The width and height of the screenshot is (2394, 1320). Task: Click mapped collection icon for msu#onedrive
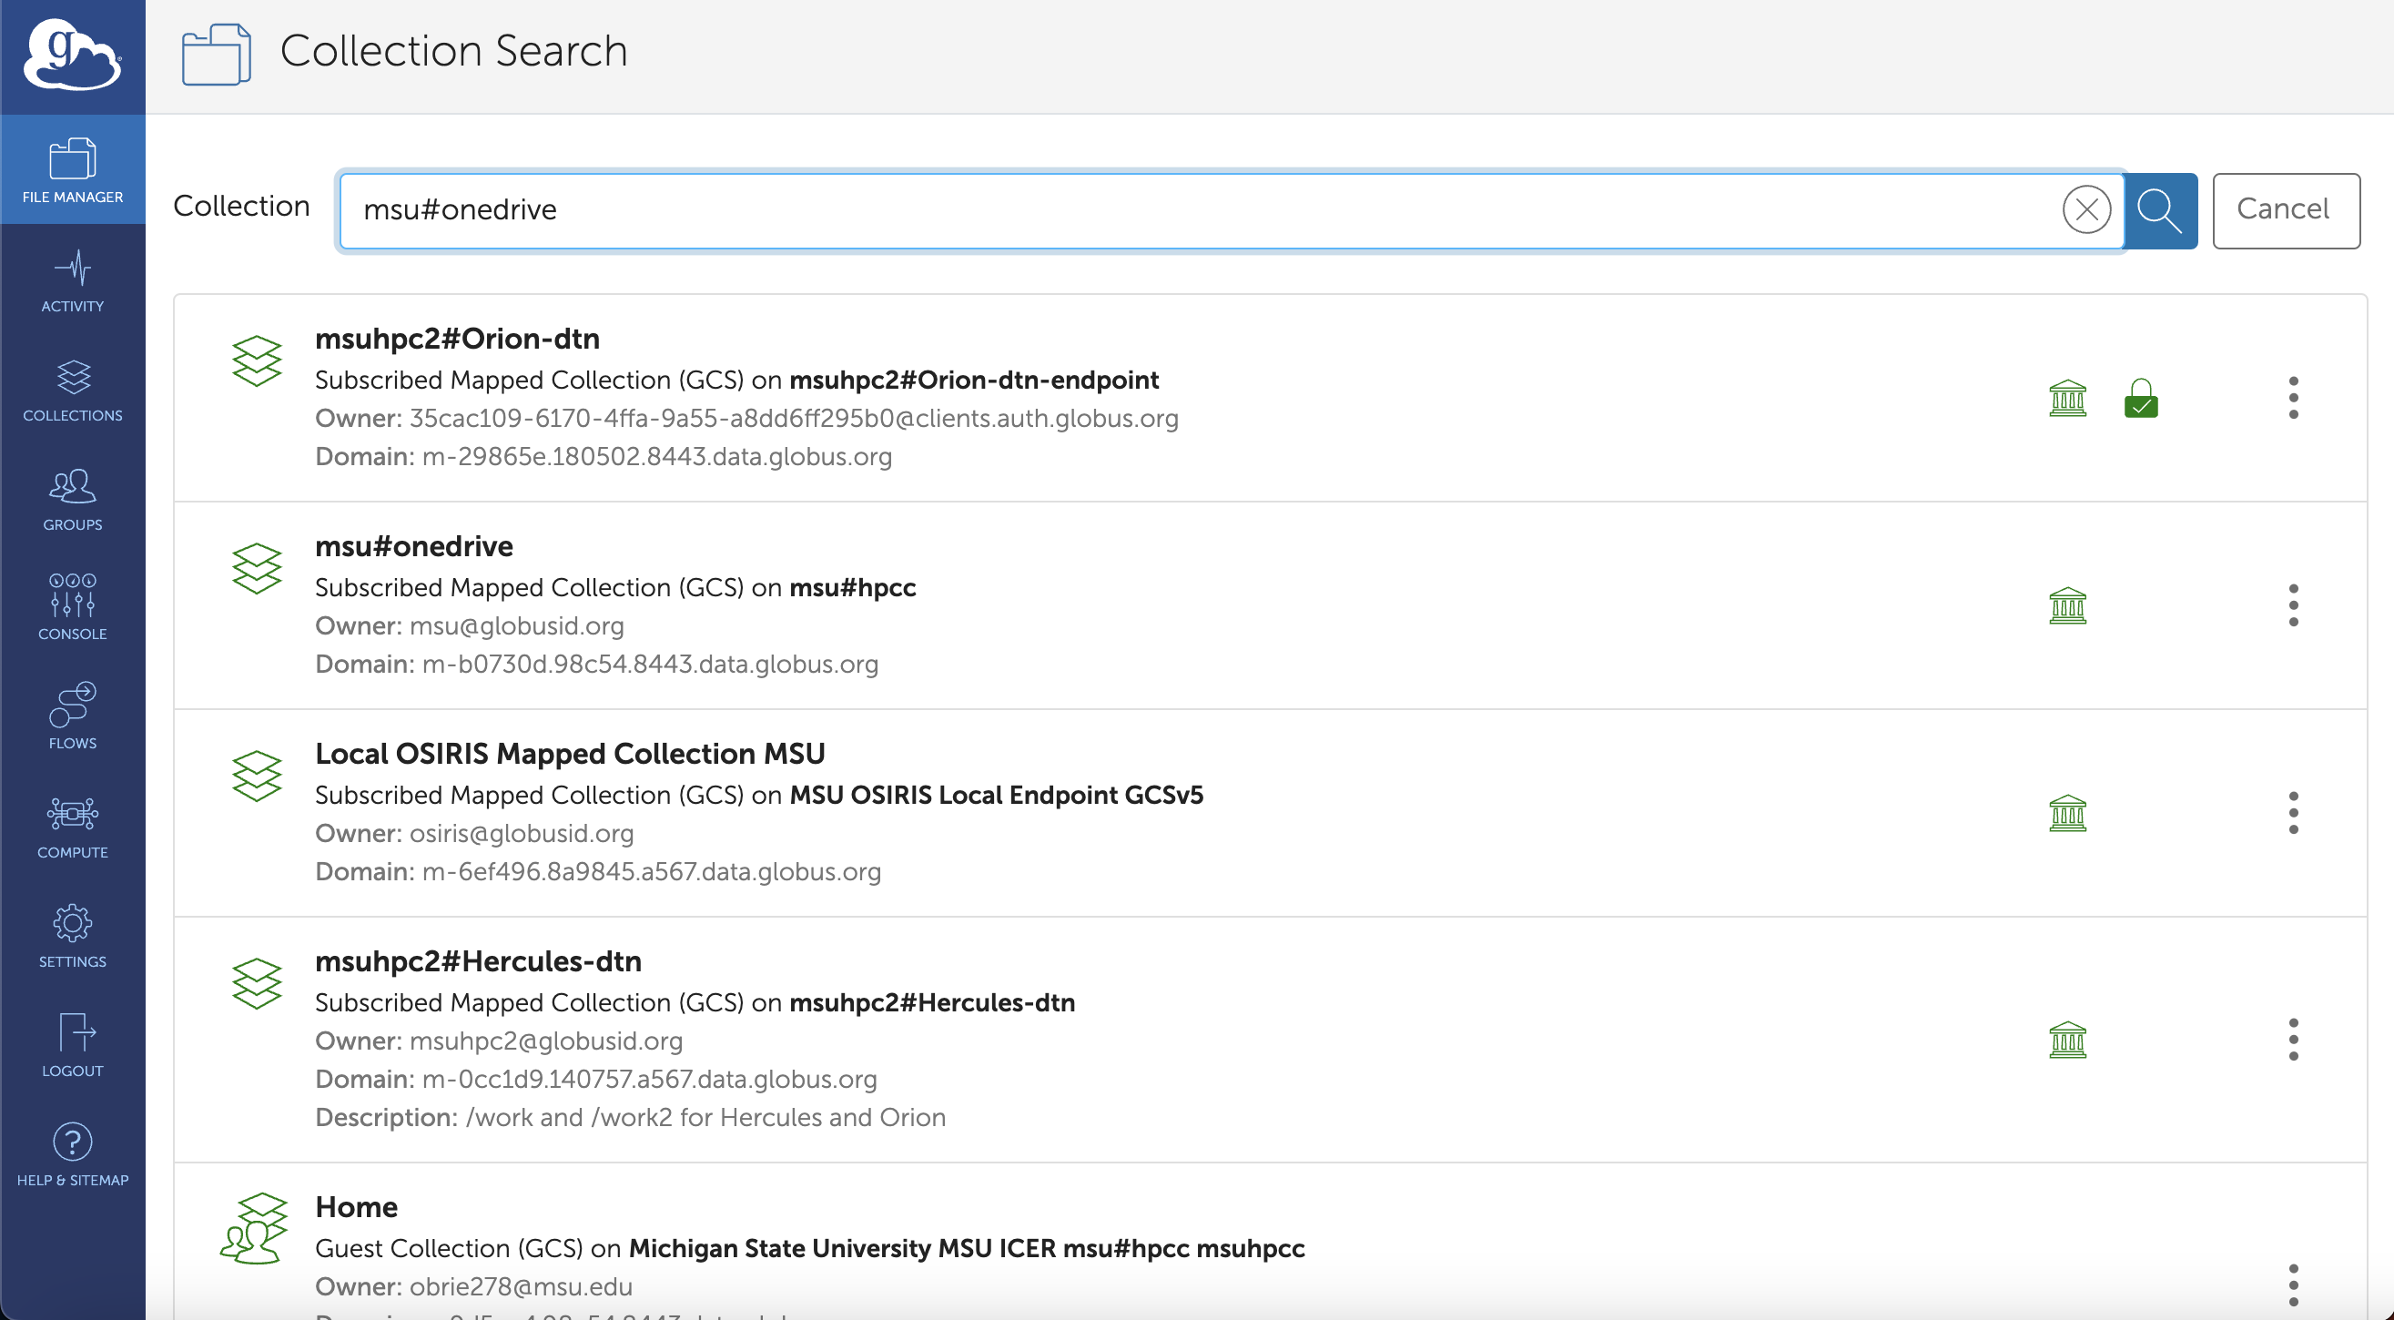point(257,568)
